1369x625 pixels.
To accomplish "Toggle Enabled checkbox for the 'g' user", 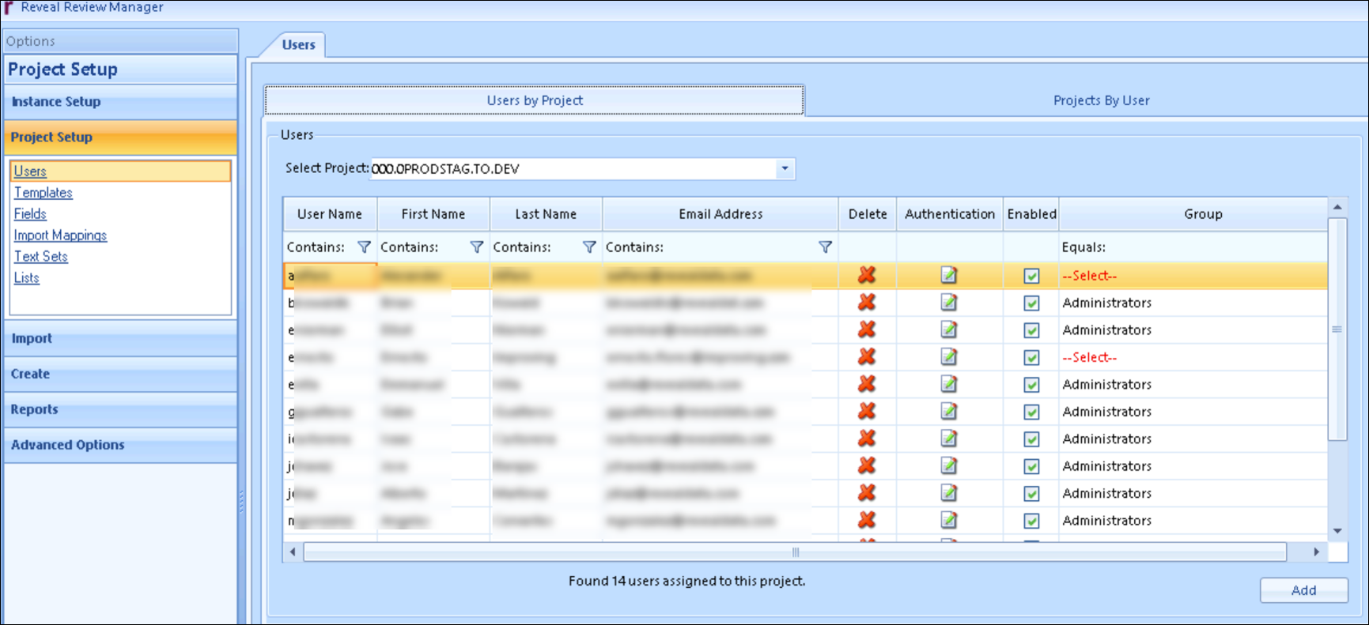I will point(1031,412).
